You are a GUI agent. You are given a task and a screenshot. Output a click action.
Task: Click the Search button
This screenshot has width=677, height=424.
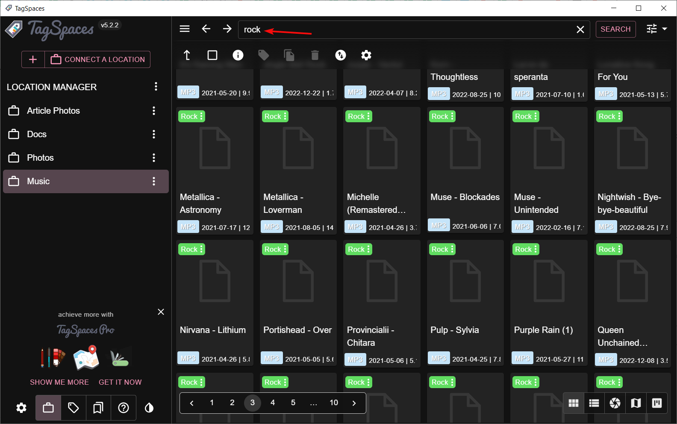(x=615, y=29)
